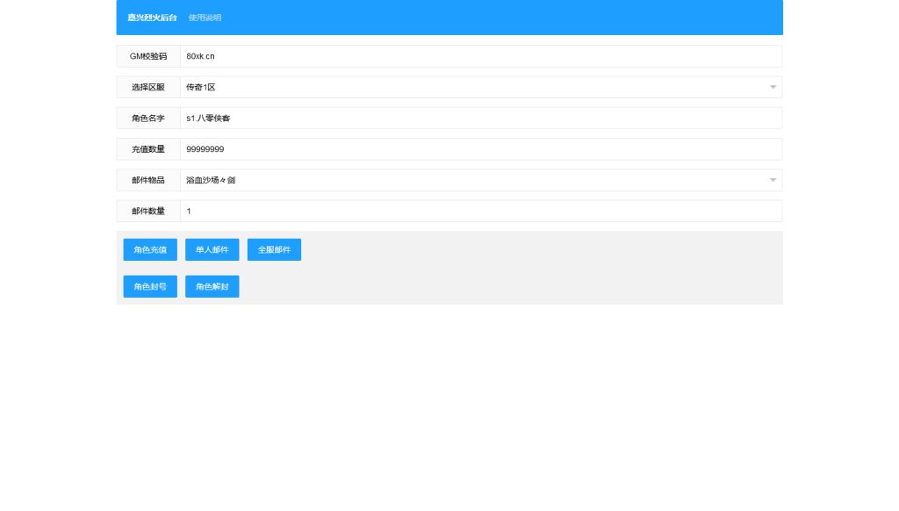Viewport: 899px width, 511px height.
Task: Click the 角色名字 label
Action: click(x=148, y=118)
